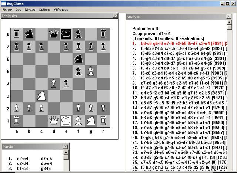The width and height of the screenshot is (237, 173).
Task: Select the white queen on d1
Action: tap(54, 121)
